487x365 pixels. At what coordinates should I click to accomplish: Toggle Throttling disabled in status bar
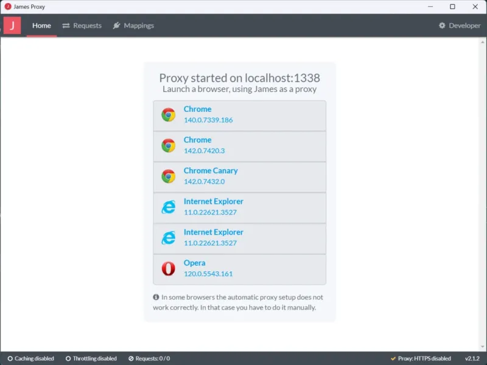(x=91, y=358)
